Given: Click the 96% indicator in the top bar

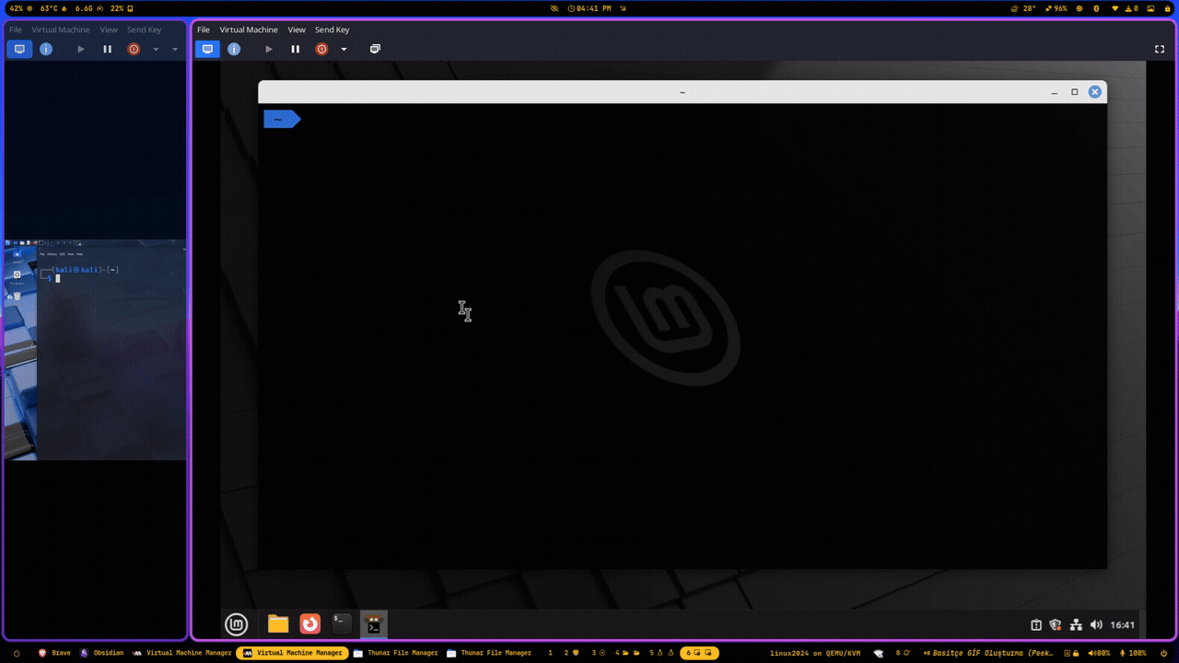Looking at the screenshot, I should [x=1056, y=8].
